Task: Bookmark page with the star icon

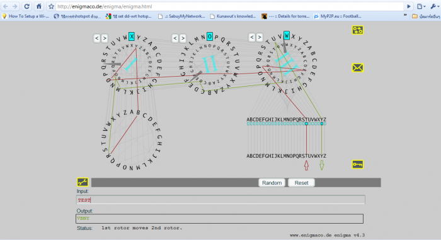Action: [51, 6]
